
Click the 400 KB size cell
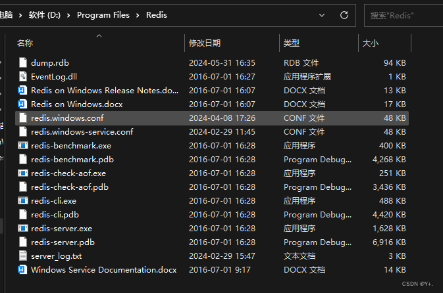(392, 145)
